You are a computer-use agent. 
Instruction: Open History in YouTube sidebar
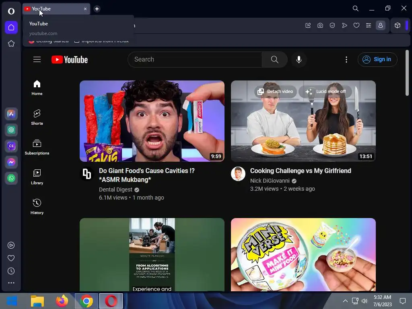click(x=37, y=207)
